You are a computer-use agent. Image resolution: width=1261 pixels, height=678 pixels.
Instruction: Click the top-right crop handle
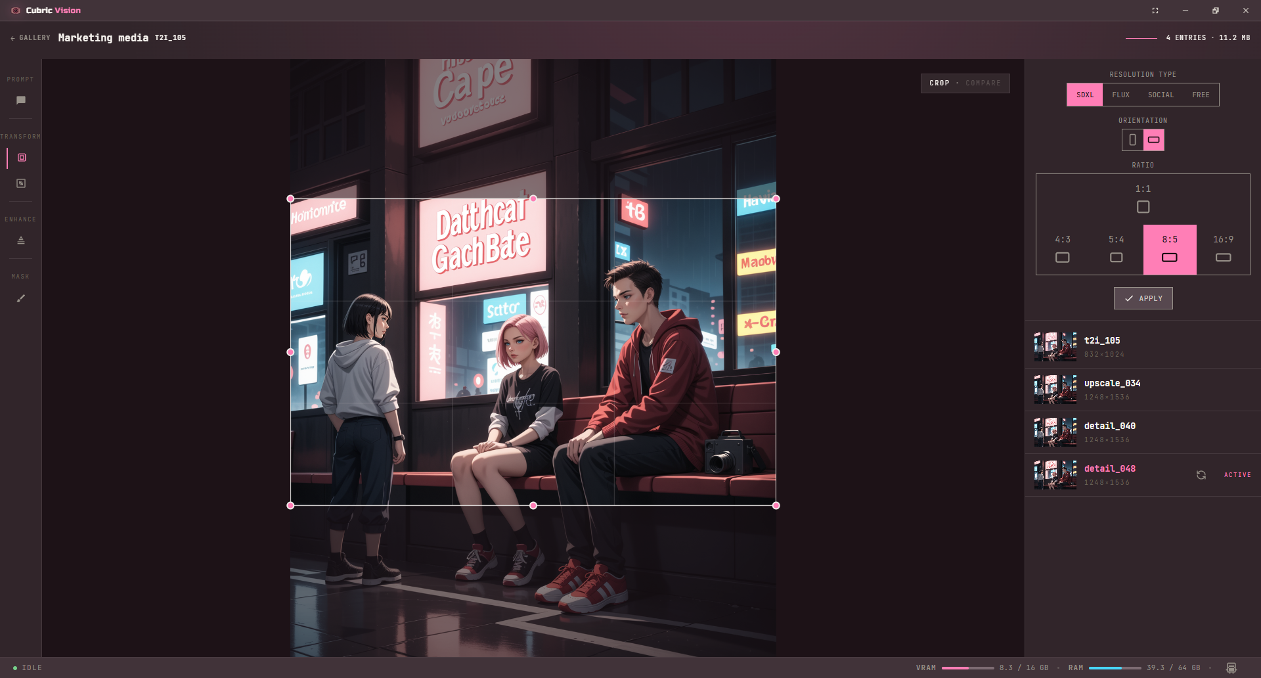[x=776, y=198]
